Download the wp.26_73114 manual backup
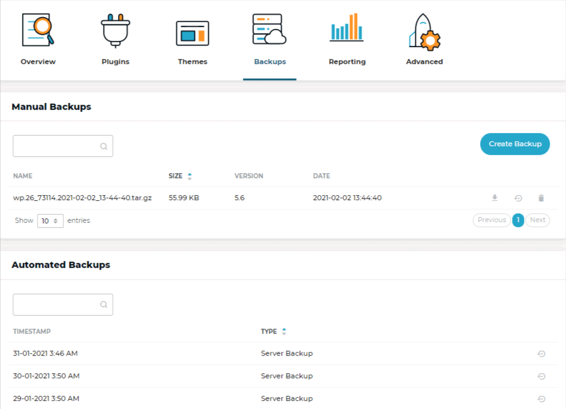Image resolution: width=566 pixels, height=409 pixels. tap(495, 198)
